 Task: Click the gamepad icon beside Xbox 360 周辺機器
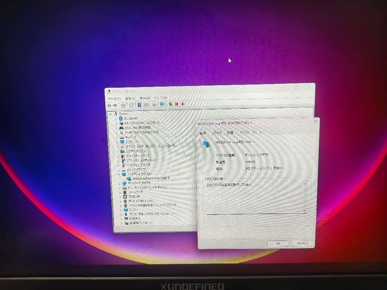tap(121, 128)
